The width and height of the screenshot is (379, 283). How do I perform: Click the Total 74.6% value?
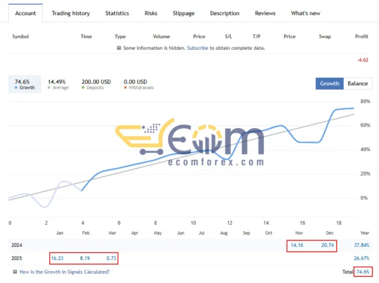click(x=363, y=272)
